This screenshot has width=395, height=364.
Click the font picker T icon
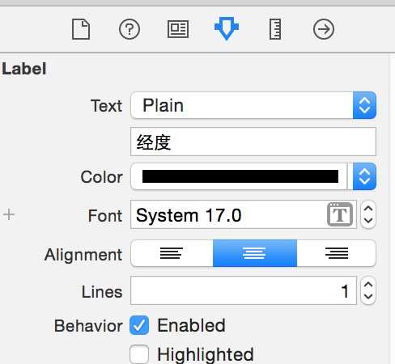(x=340, y=214)
